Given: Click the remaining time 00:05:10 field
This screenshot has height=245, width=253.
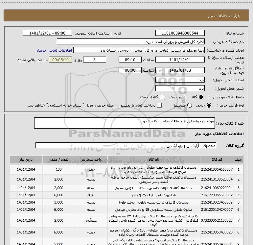Looking at the screenshot, I should (60, 60).
